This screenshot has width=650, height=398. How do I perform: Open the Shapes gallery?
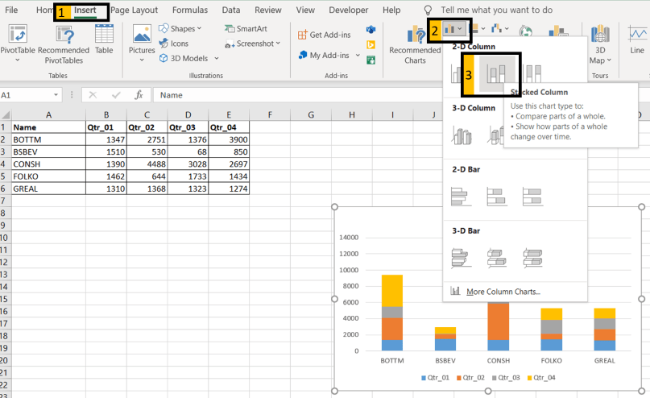180,29
